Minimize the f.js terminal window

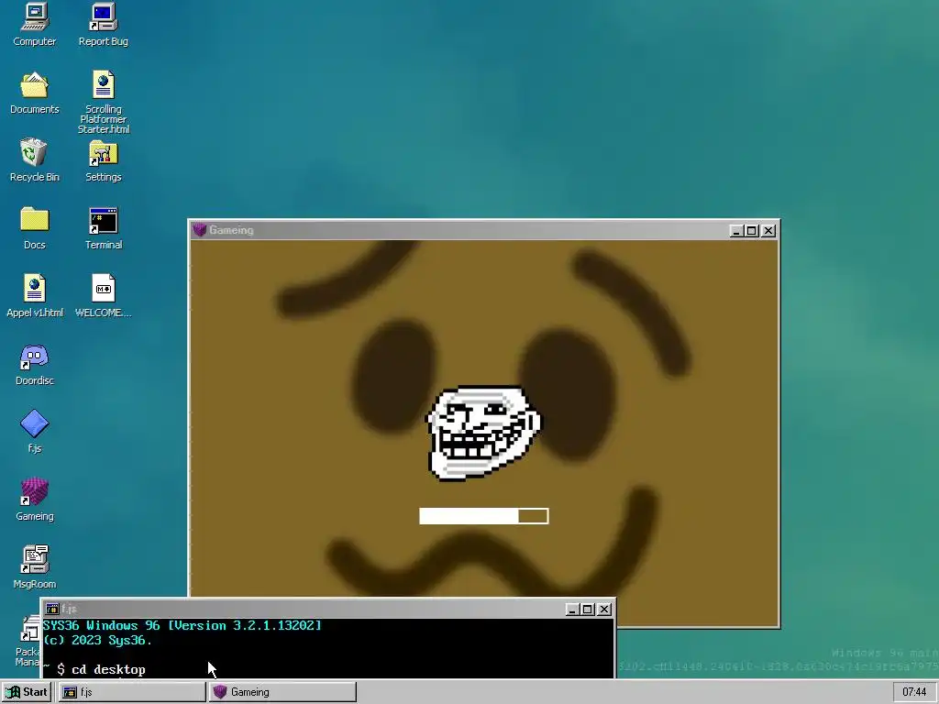point(572,610)
